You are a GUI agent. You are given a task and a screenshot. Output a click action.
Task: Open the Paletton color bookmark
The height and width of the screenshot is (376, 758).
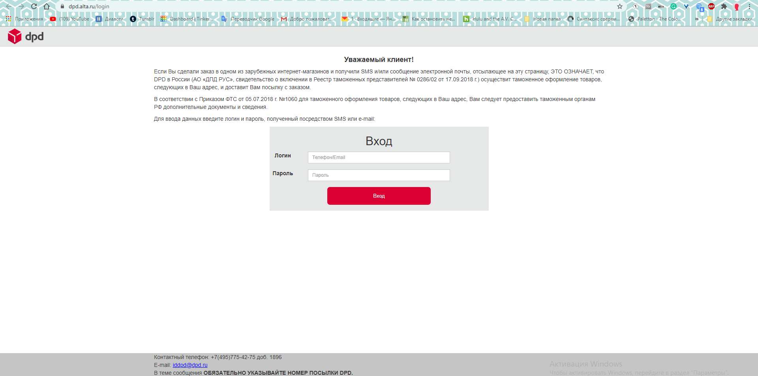[655, 19]
